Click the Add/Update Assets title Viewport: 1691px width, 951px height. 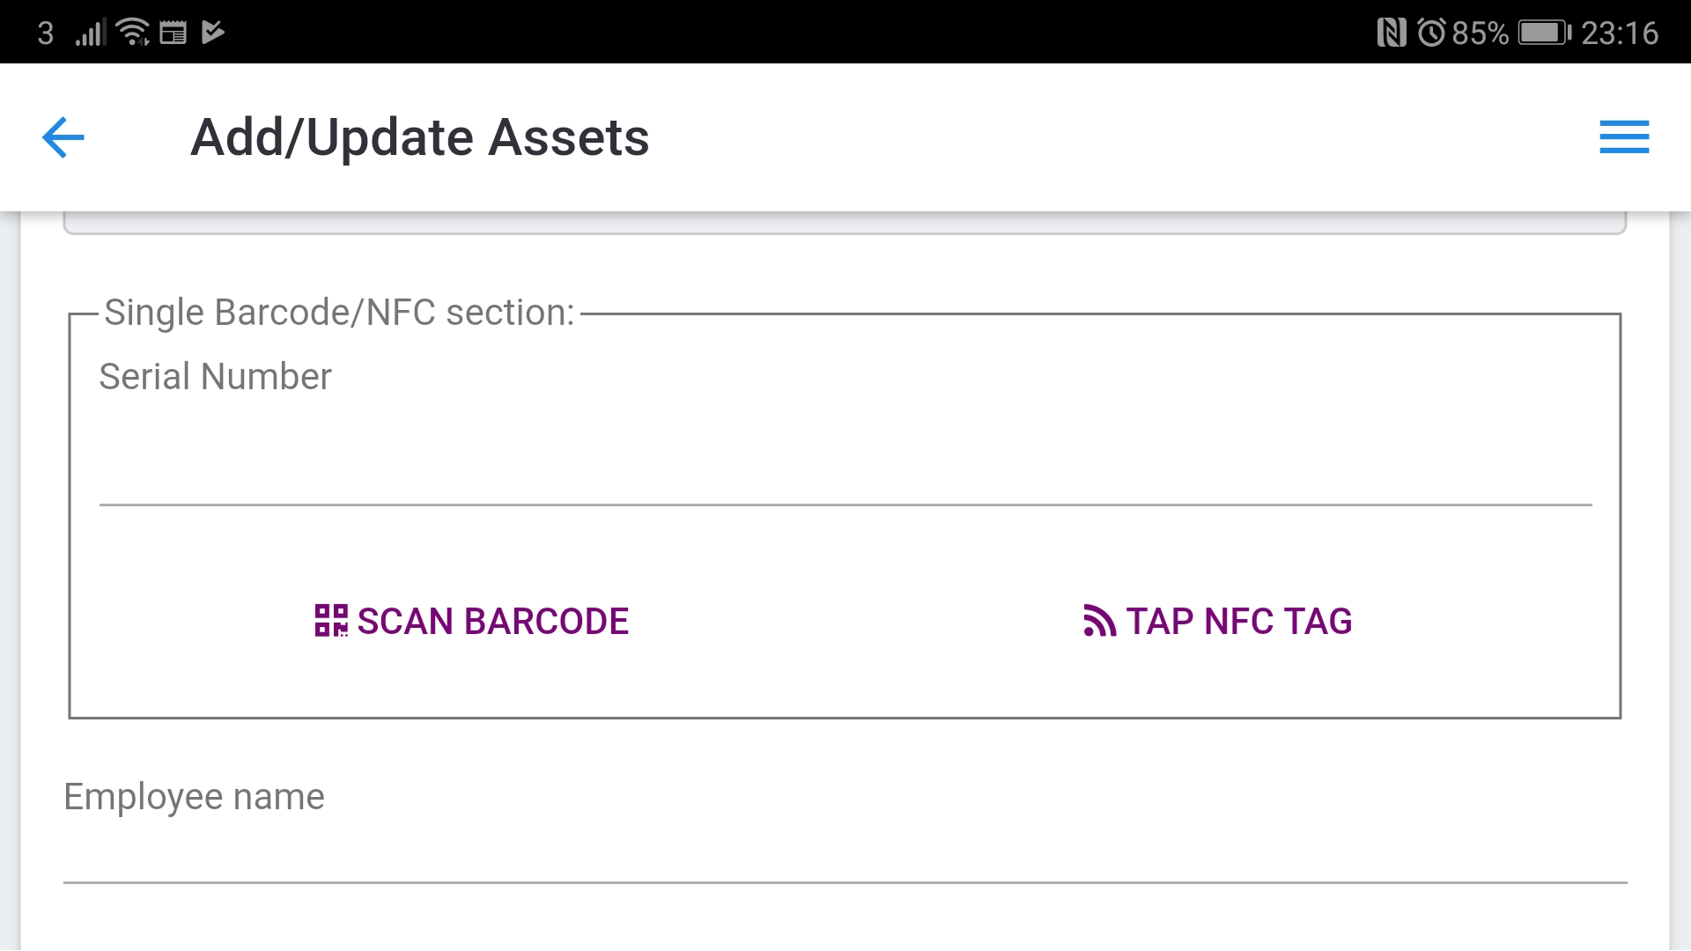coord(420,137)
